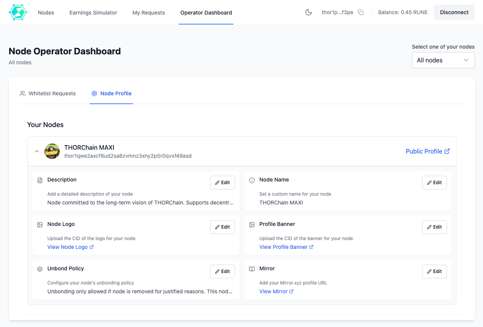
Task: Collapse the THORChain MAXI node card chevron
Action: (37, 151)
